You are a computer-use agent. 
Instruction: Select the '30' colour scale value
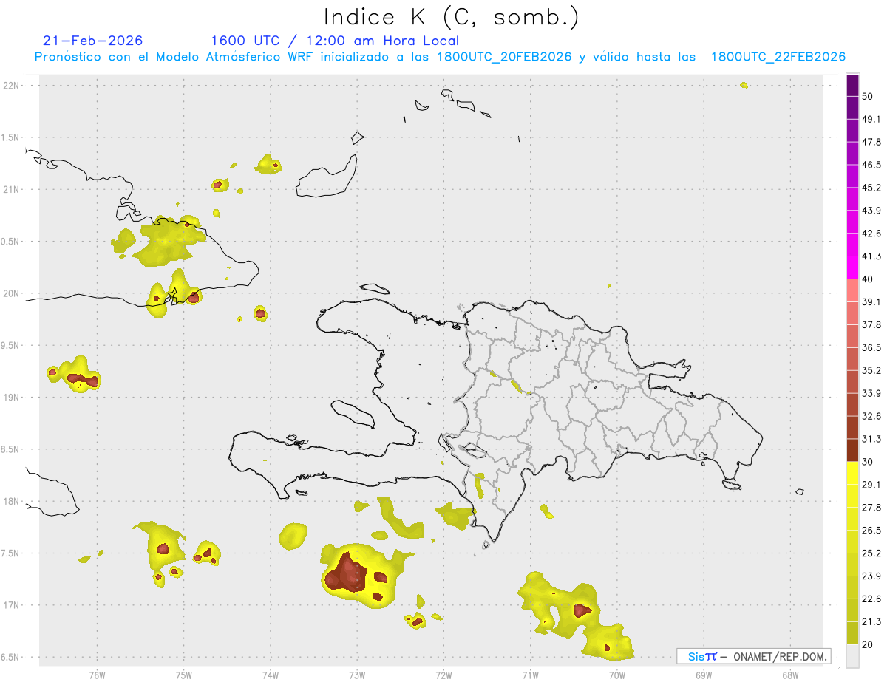point(868,462)
